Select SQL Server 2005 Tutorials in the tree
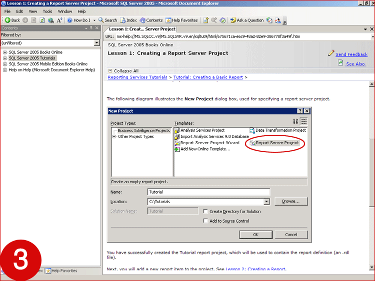This screenshot has height=281, width=375. point(32,58)
